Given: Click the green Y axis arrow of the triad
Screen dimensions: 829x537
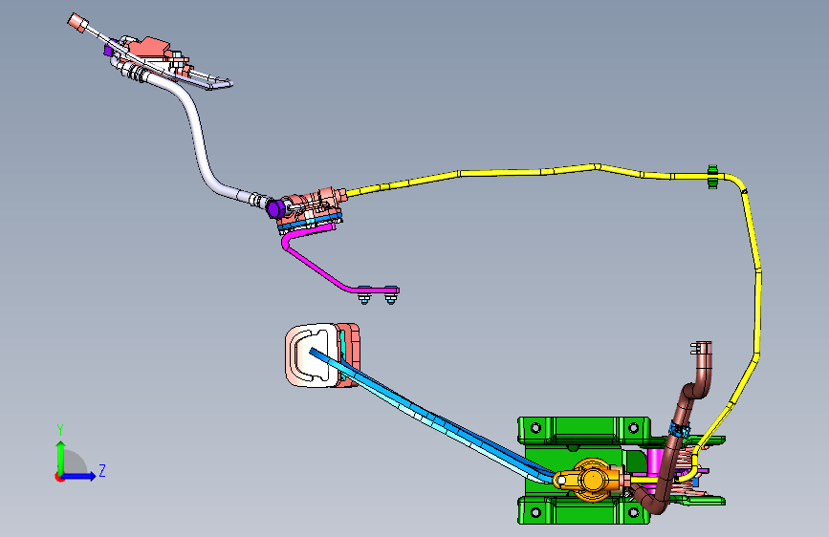Looking at the screenshot, I should [x=60, y=457].
